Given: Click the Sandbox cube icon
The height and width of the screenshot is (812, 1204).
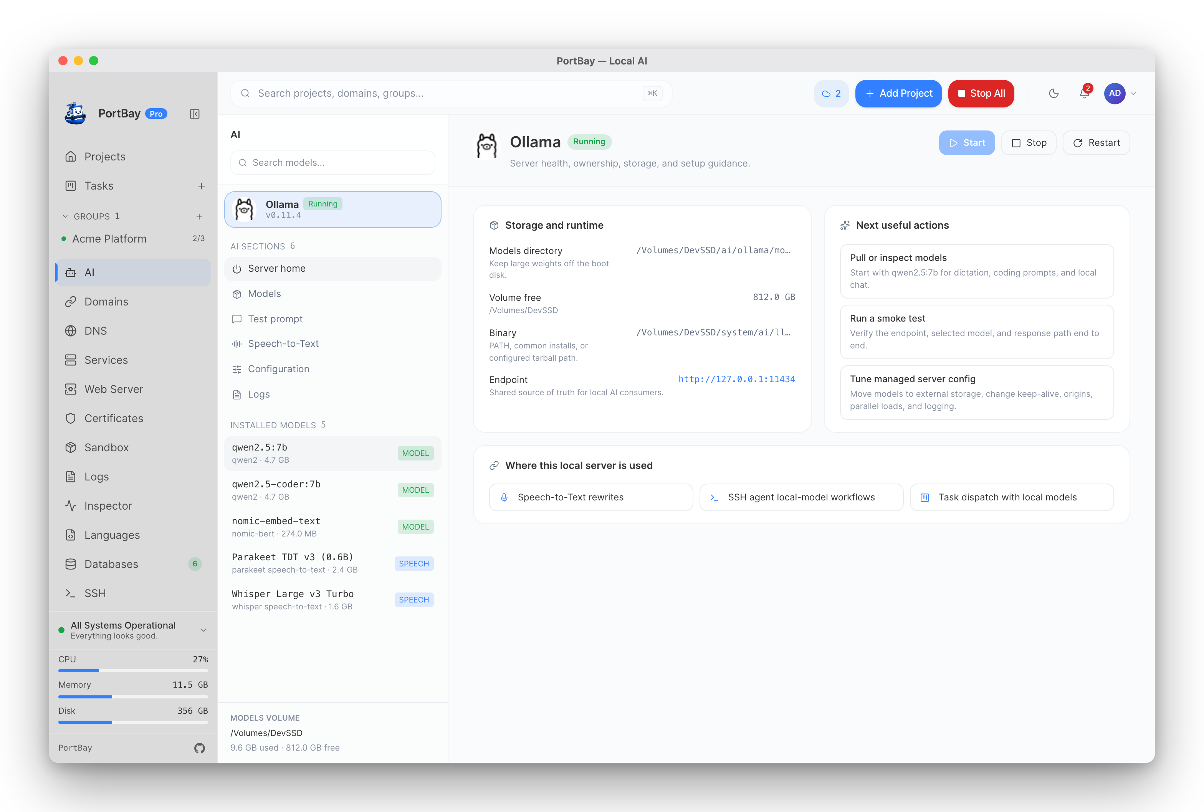Looking at the screenshot, I should pos(71,447).
